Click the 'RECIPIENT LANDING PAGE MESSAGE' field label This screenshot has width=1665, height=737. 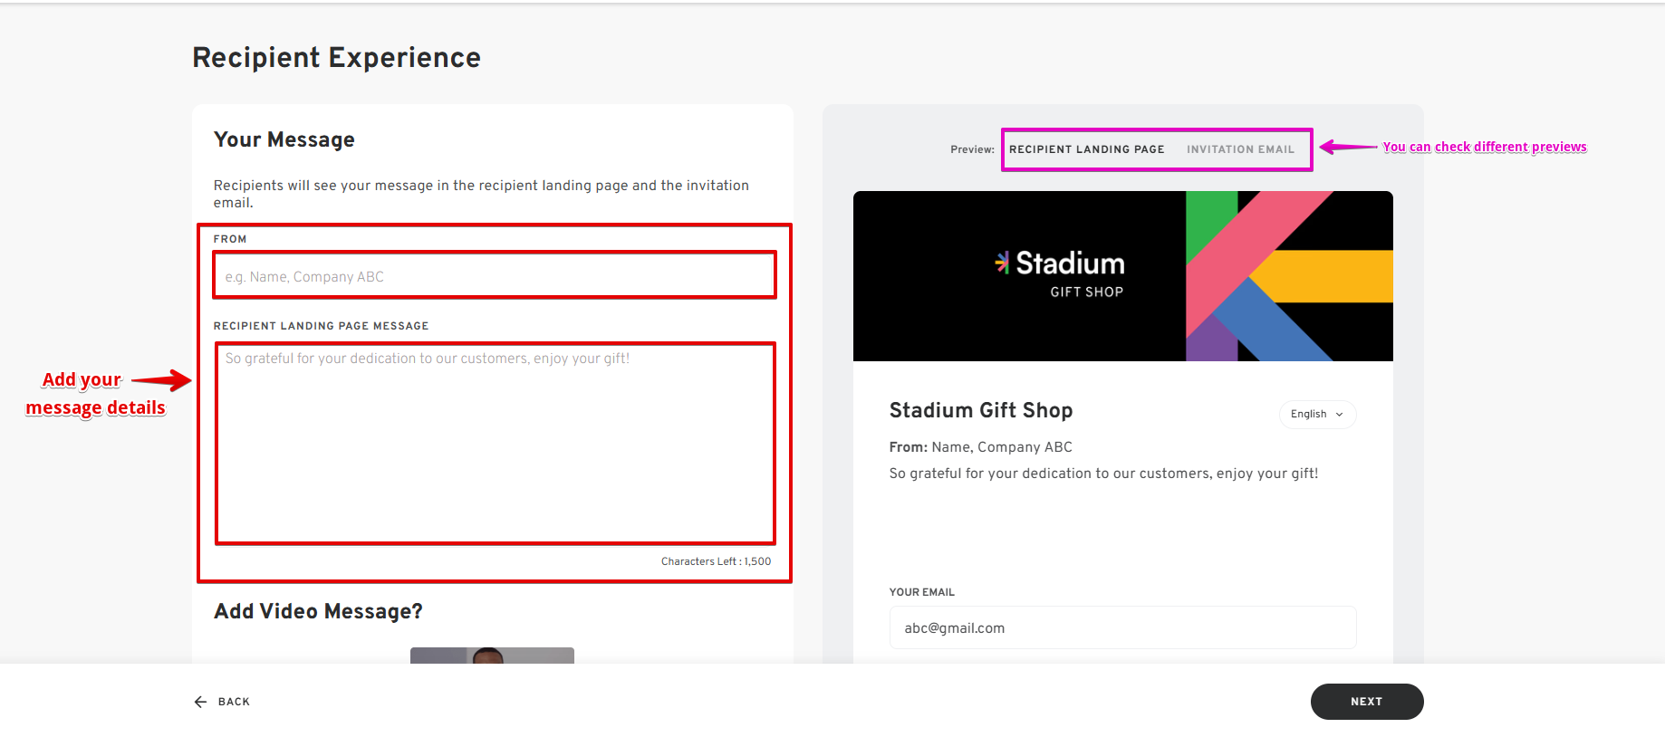pos(321,326)
